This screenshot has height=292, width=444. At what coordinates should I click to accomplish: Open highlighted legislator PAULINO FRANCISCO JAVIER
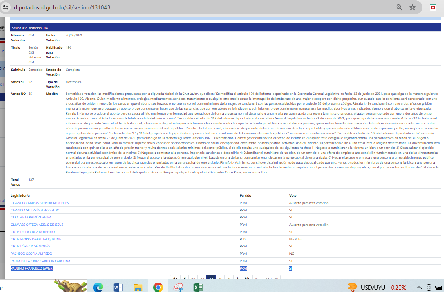(x=32, y=268)
